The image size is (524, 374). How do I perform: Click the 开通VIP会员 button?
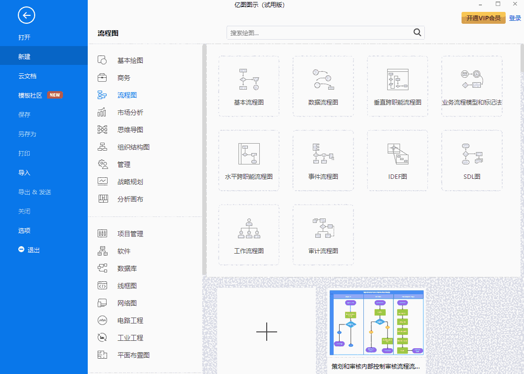(483, 17)
